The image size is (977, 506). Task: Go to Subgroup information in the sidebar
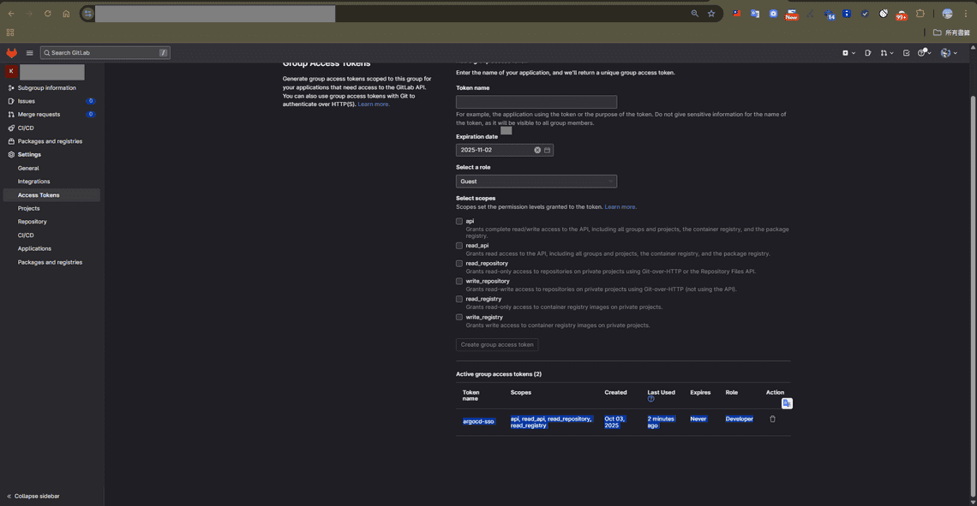46,88
